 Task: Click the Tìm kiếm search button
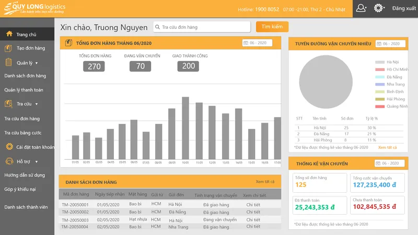tap(272, 27)
